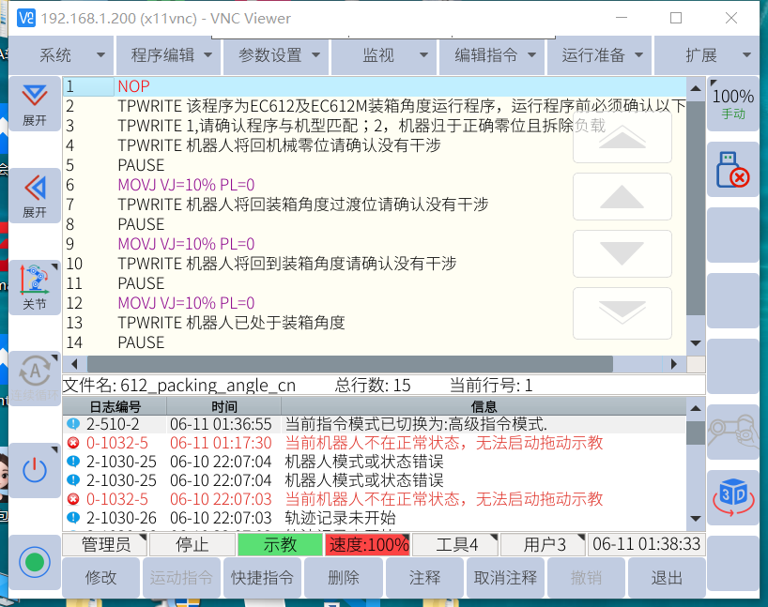Open the 监视 menu
768x607 pixels.
[x=384, y=55]
